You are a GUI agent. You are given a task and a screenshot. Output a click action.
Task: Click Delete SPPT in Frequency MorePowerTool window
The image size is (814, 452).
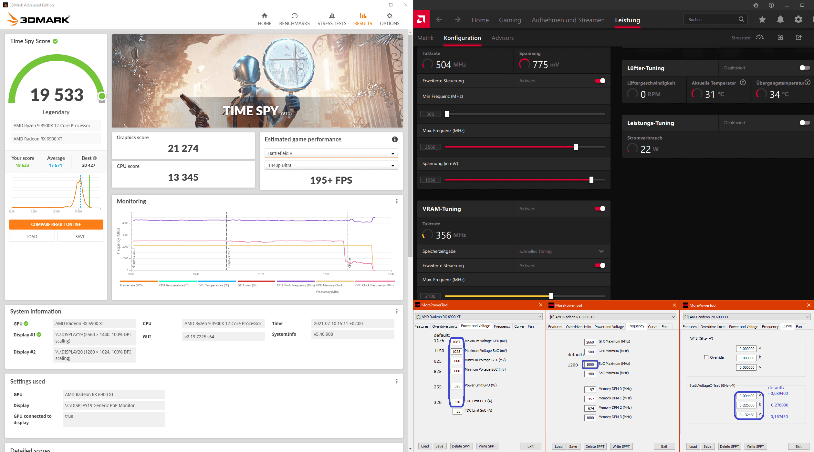(x=595, y=447)
